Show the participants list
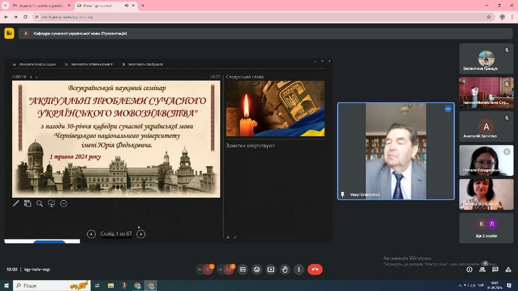This screenshot has height=291, width=518. tap(482, 269)
